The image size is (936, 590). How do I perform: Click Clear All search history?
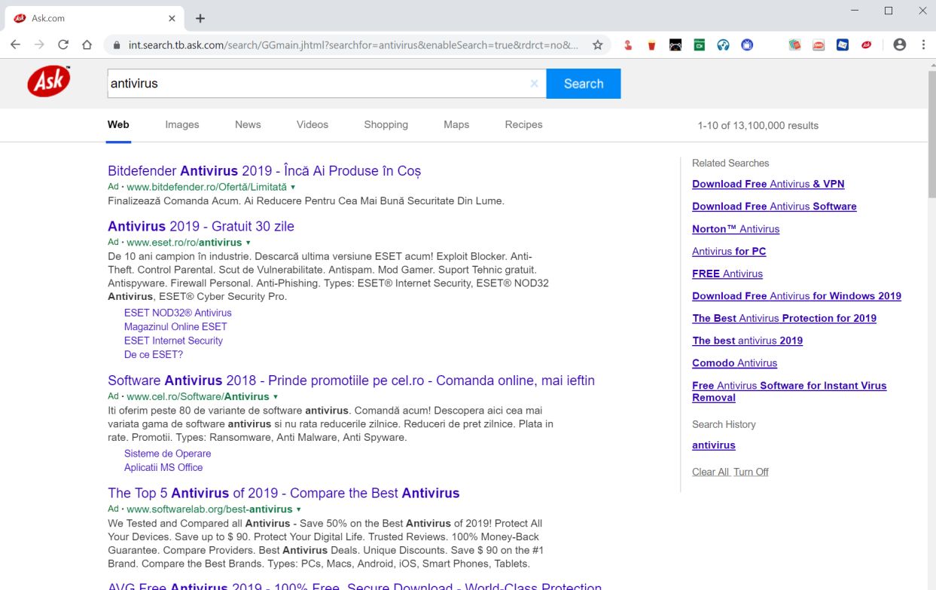(711, 472)
